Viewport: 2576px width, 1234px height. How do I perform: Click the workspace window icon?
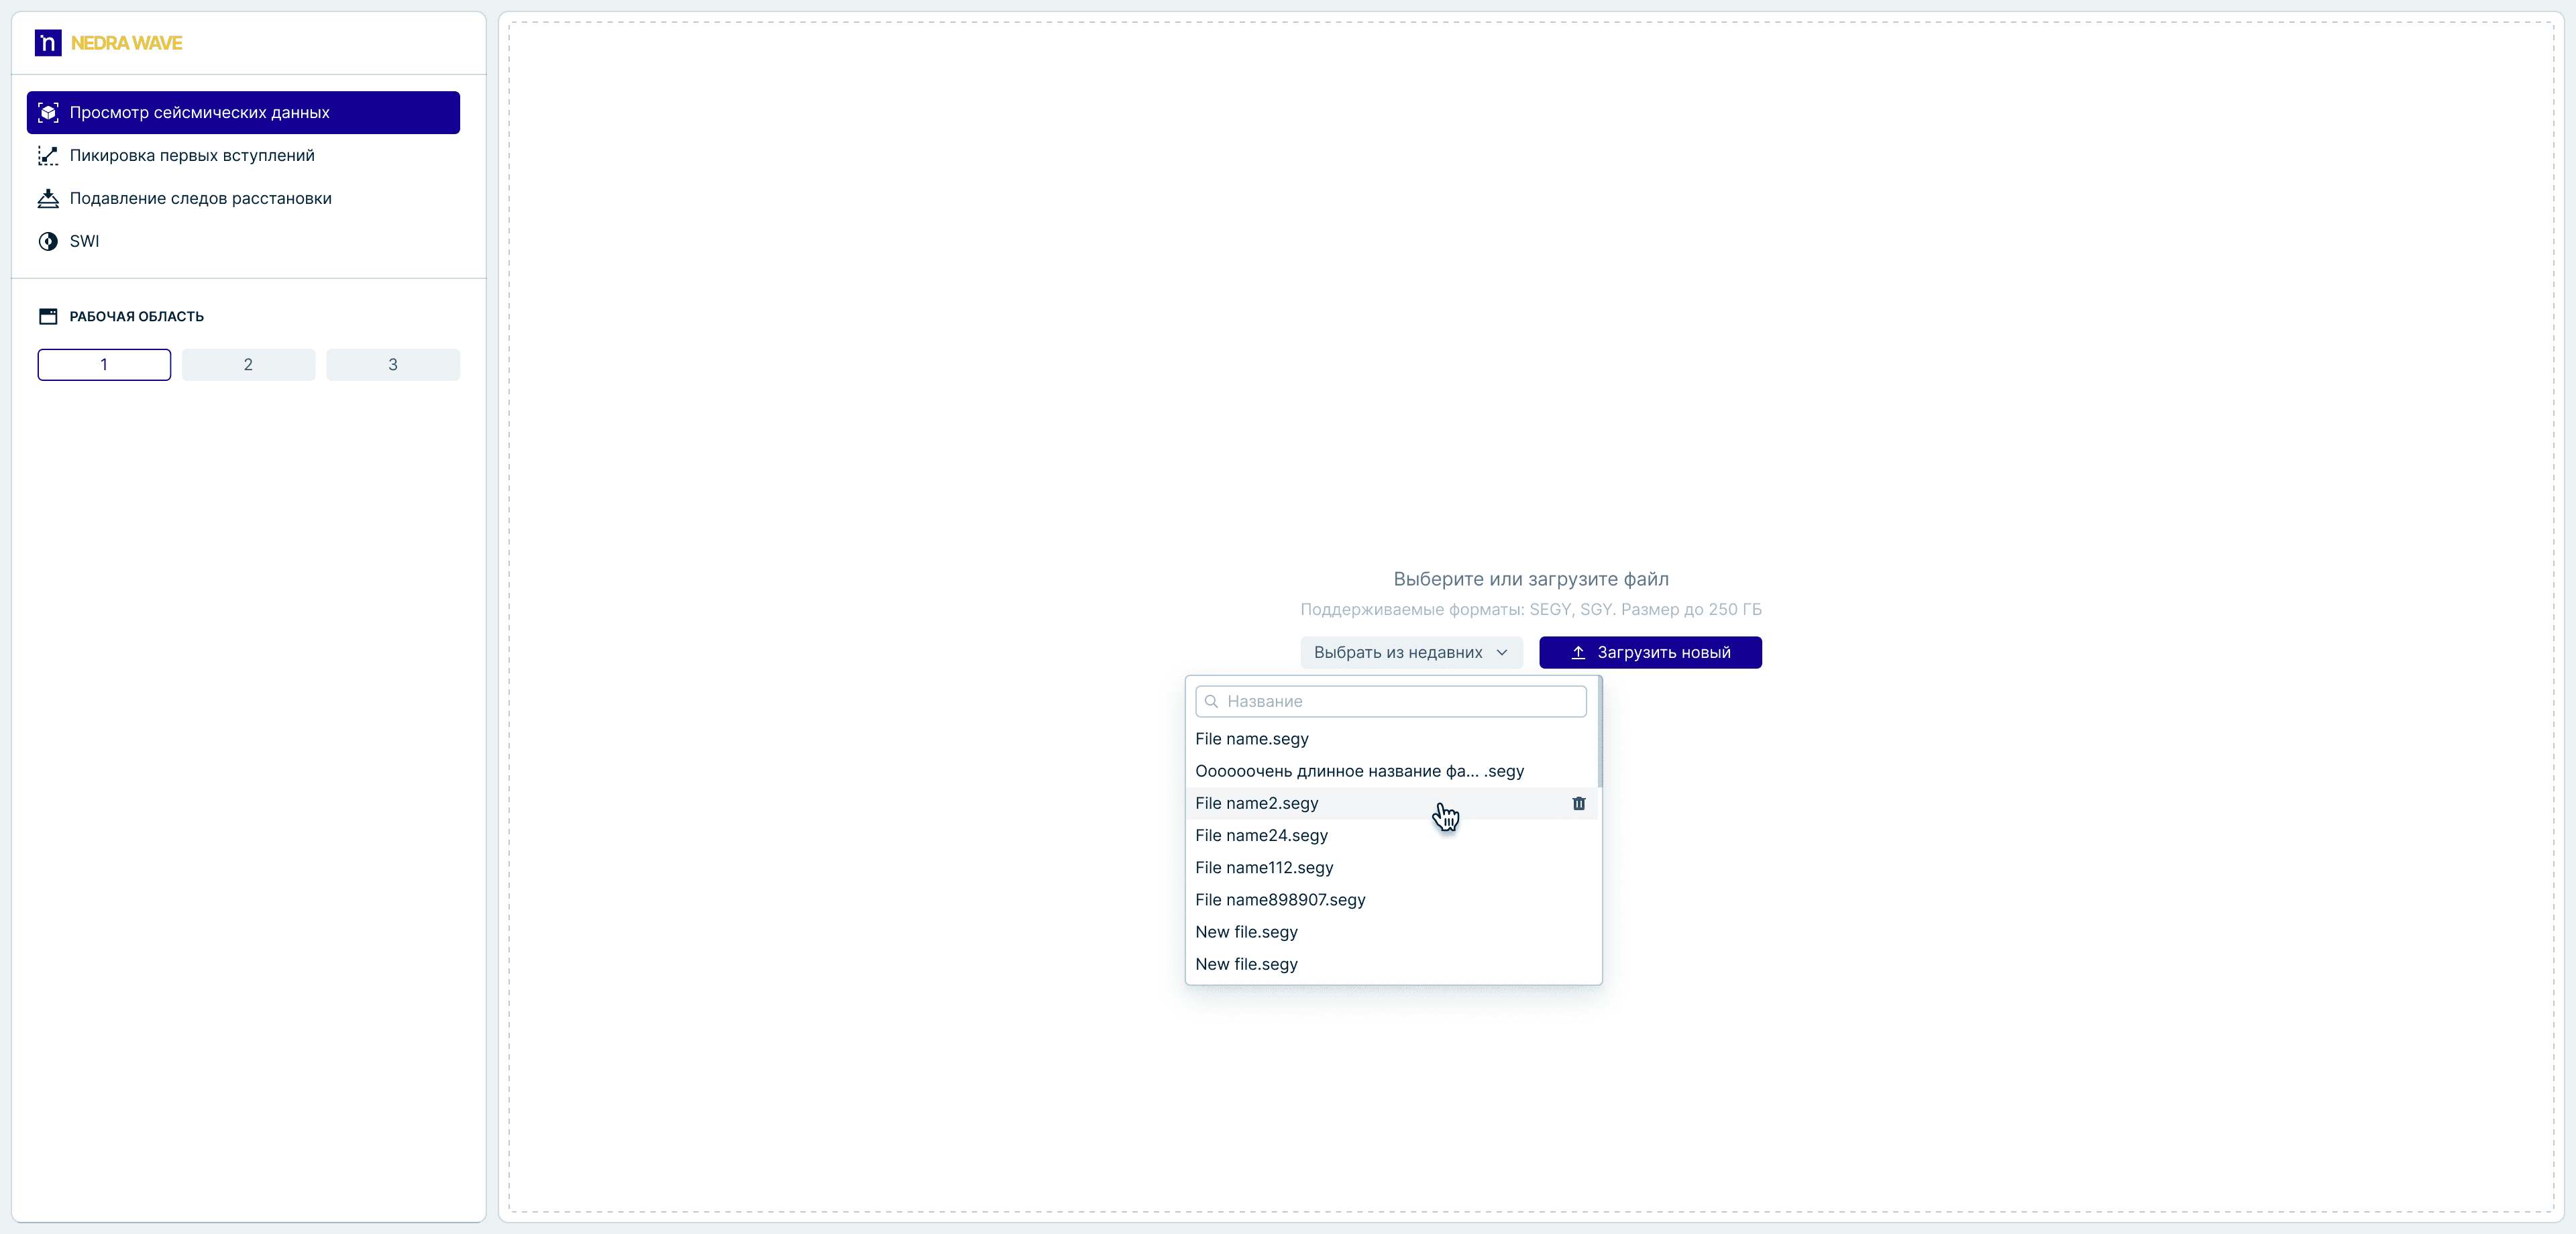48,316
